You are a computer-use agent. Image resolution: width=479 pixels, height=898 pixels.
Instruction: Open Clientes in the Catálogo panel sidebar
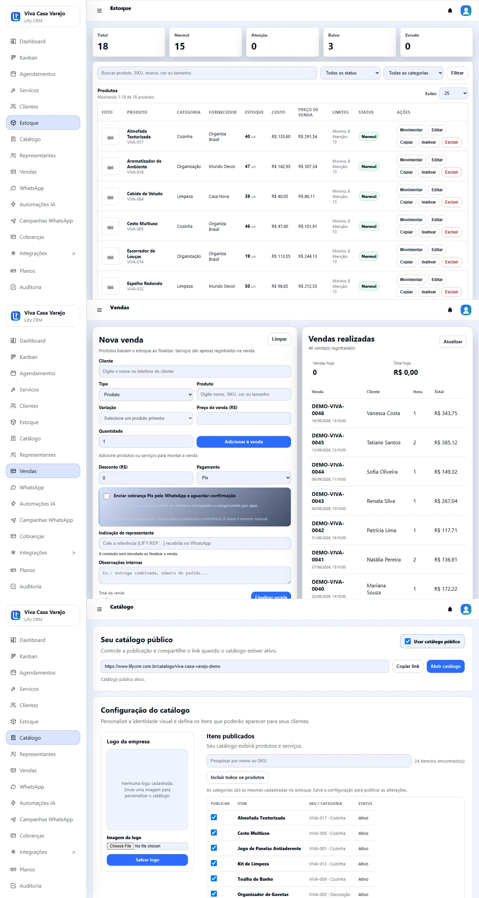coord(43,706)
